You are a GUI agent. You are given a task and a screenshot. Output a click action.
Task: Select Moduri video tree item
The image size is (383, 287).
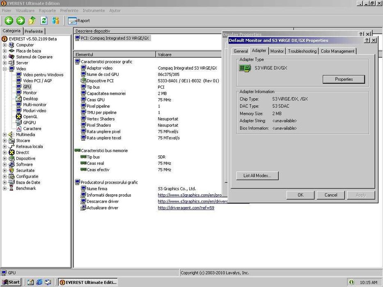pyautogui.click(x=34, y=111)
